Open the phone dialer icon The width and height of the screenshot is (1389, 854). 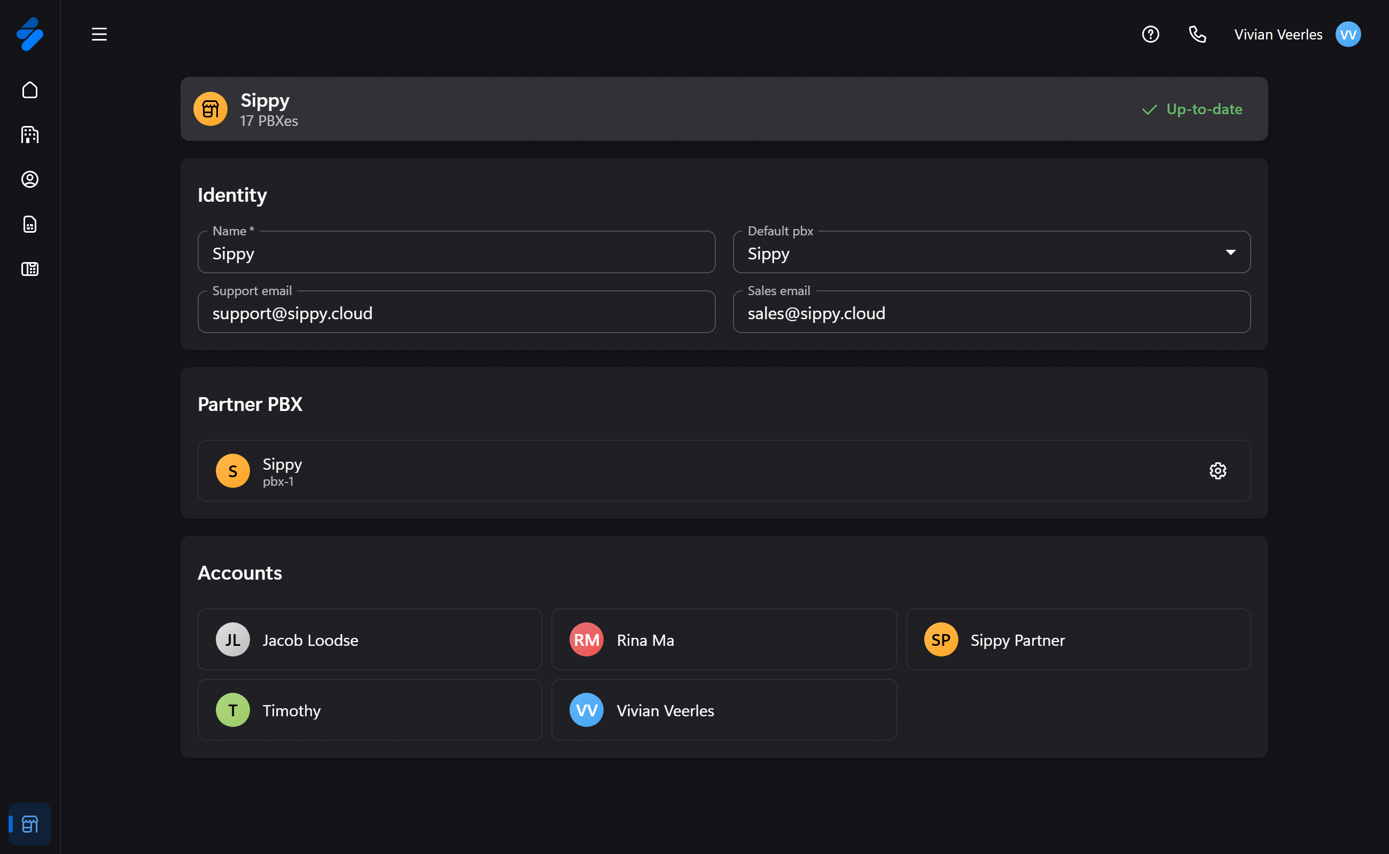tap(1197, 35)
